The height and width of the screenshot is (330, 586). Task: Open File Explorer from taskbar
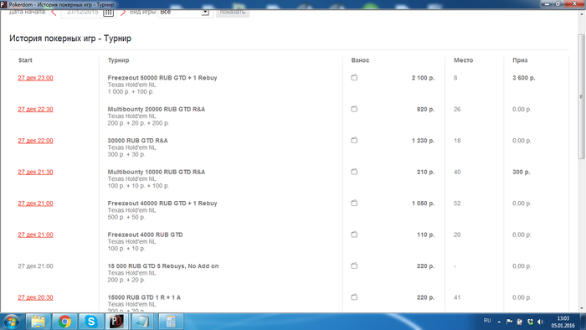[39, 322]
